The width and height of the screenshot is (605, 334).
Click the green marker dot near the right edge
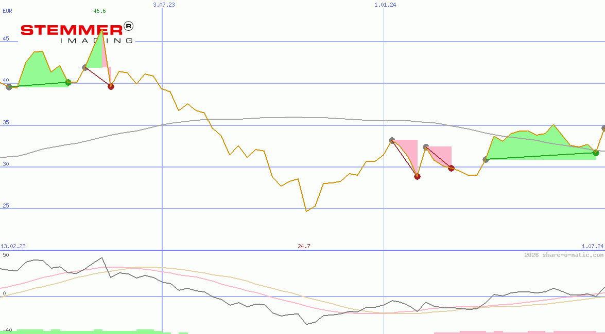pos(596,153)
